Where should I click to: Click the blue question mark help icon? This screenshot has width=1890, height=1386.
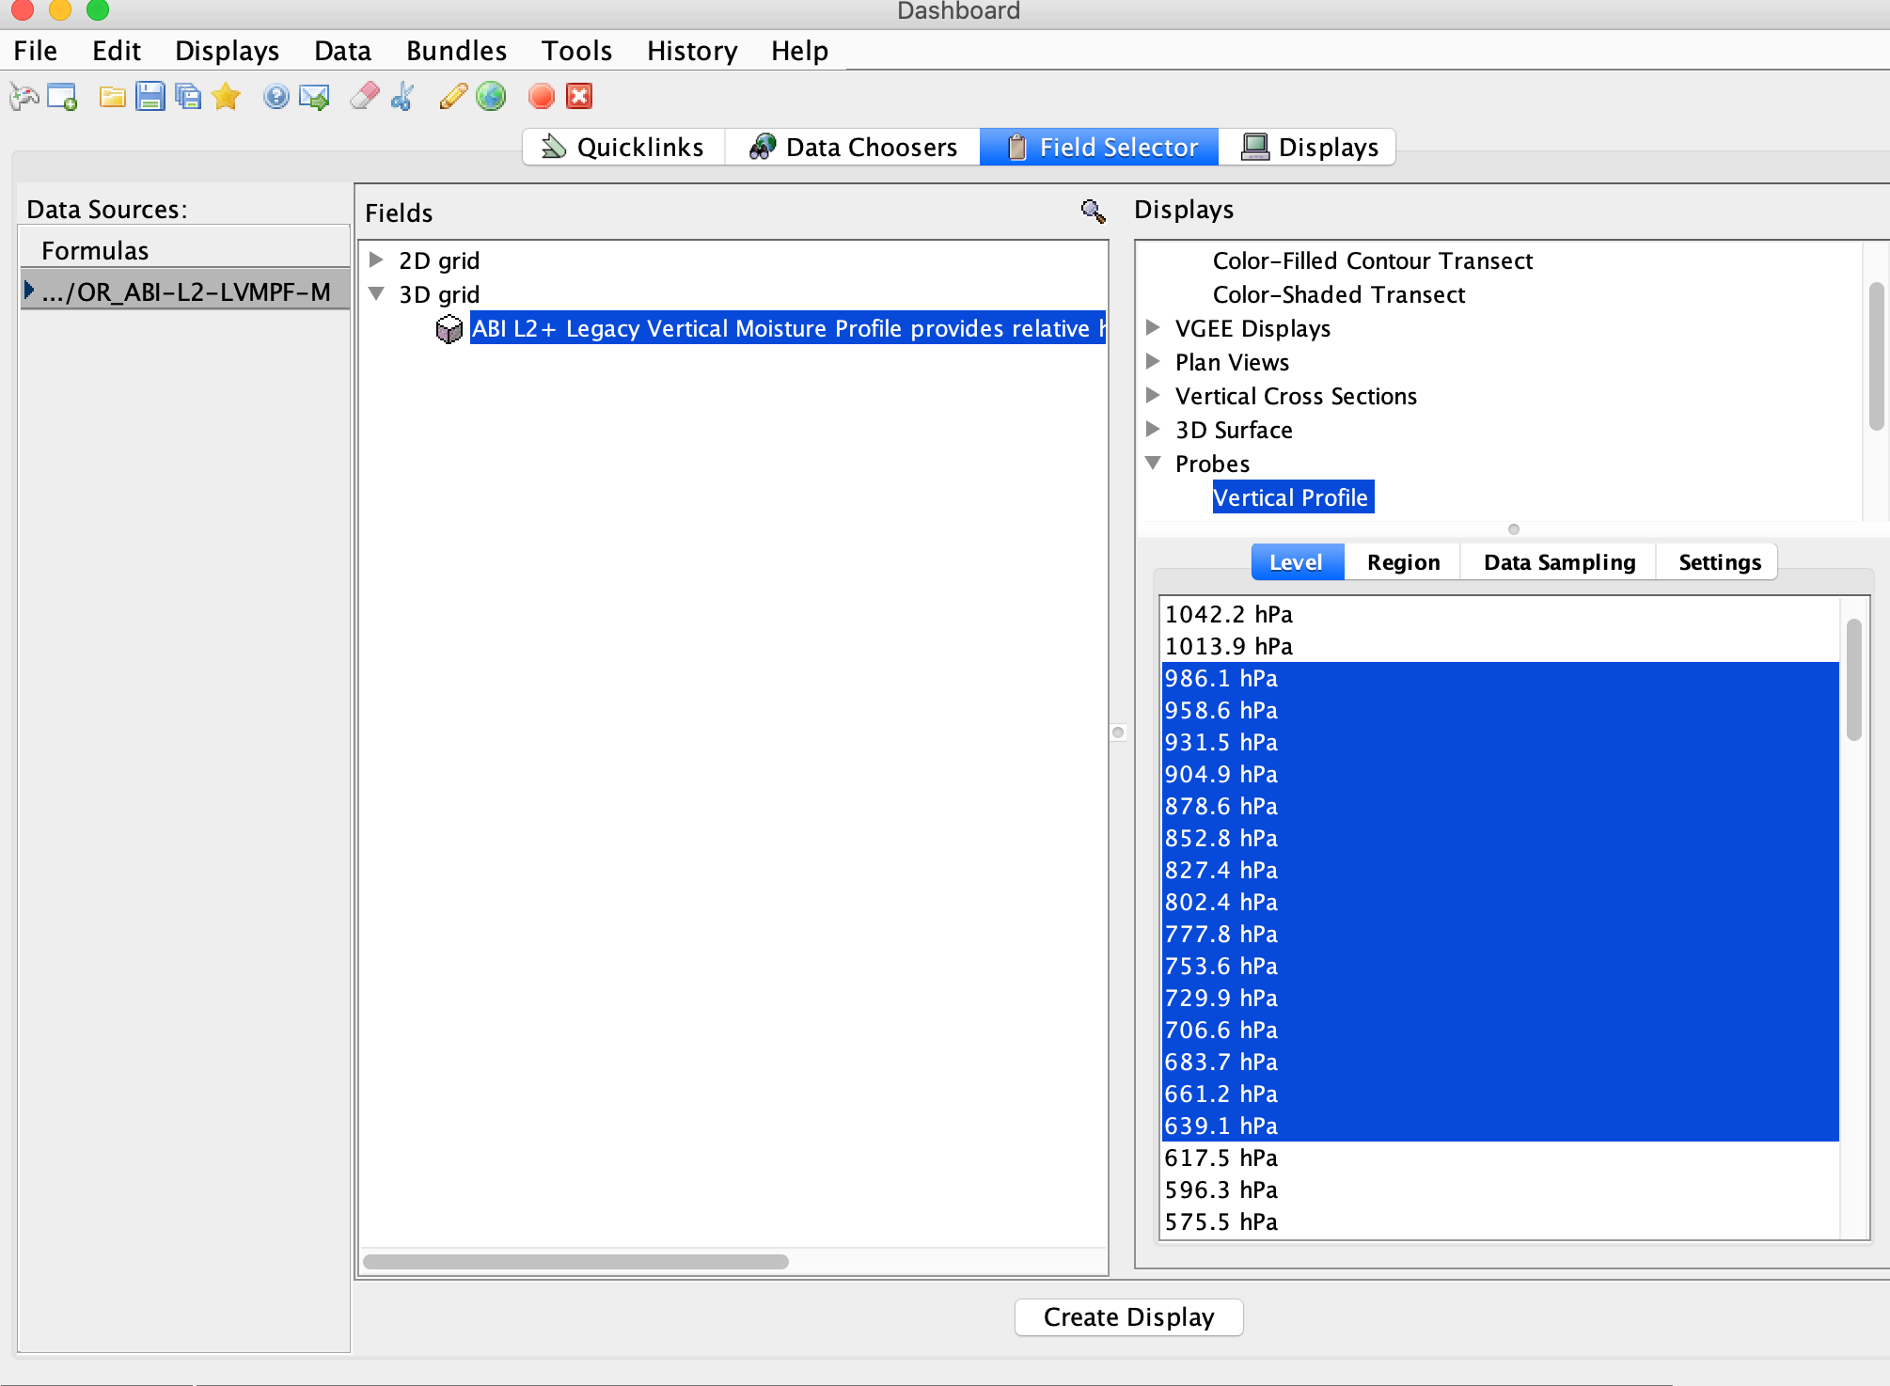tap(276, 96)
